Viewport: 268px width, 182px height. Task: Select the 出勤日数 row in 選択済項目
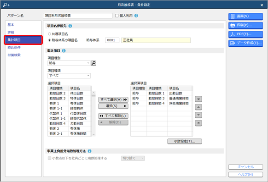point(162,94)
